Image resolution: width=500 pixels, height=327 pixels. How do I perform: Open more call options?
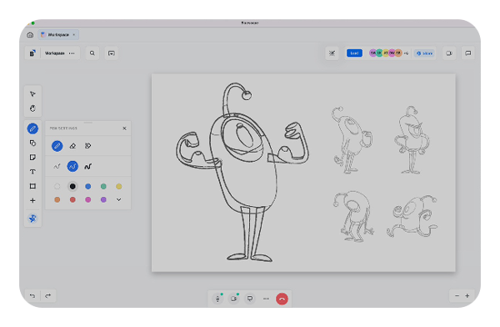(x=266, y=299)
